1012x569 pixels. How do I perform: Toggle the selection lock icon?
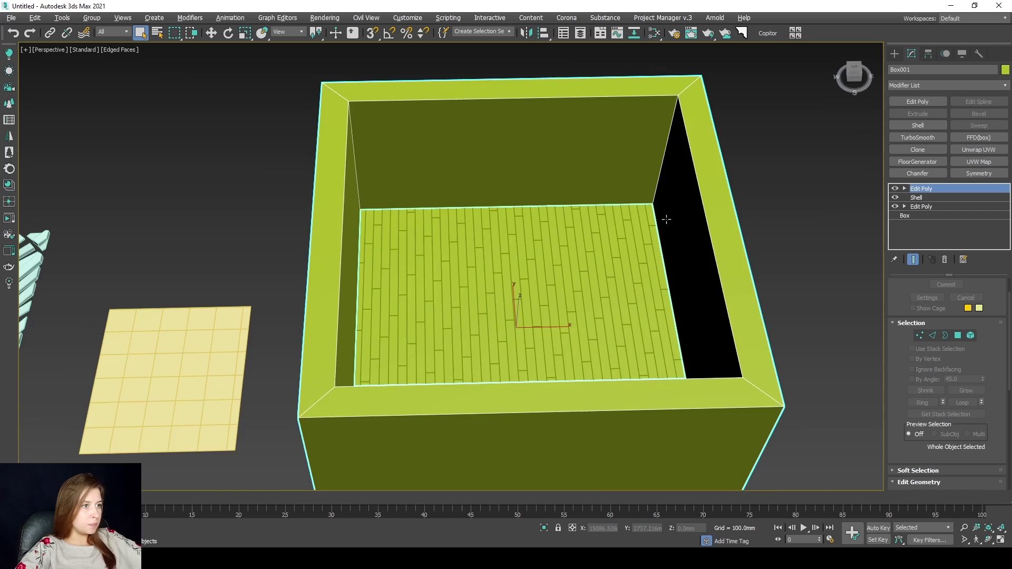(558, 527)
